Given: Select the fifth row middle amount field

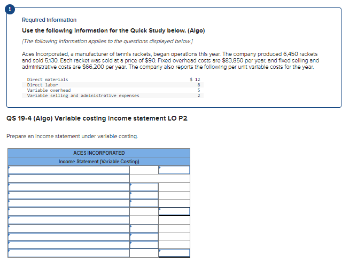Looking at the screenshot, I should click(x=144, y=203).
